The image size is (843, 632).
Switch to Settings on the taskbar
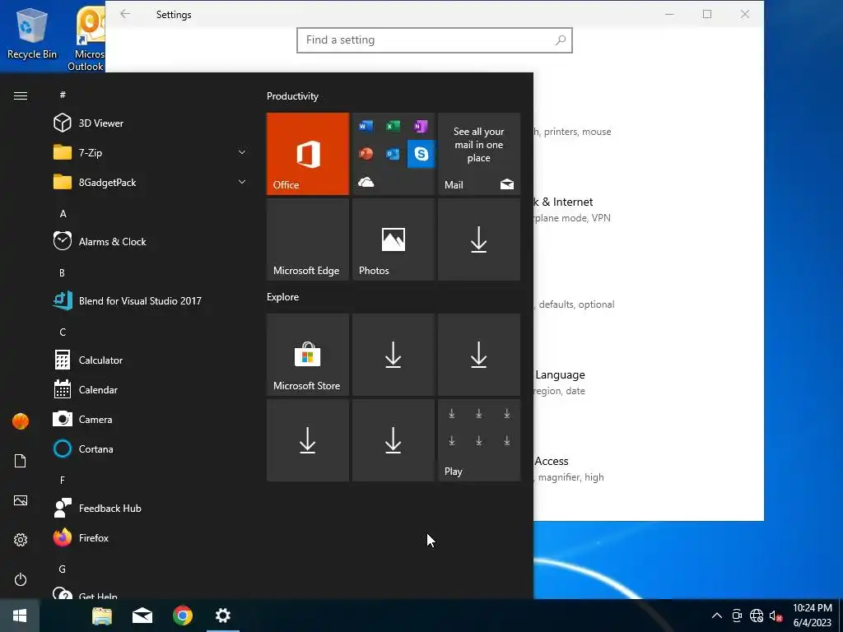click(x=222, y=616)
